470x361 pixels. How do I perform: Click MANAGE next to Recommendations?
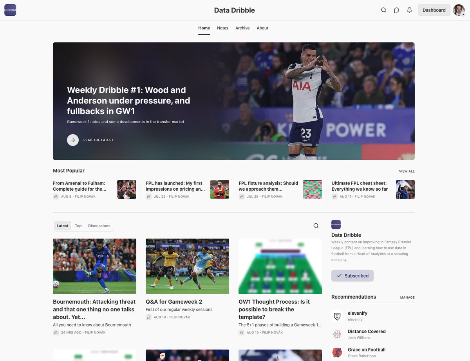[x=407, y=297]
